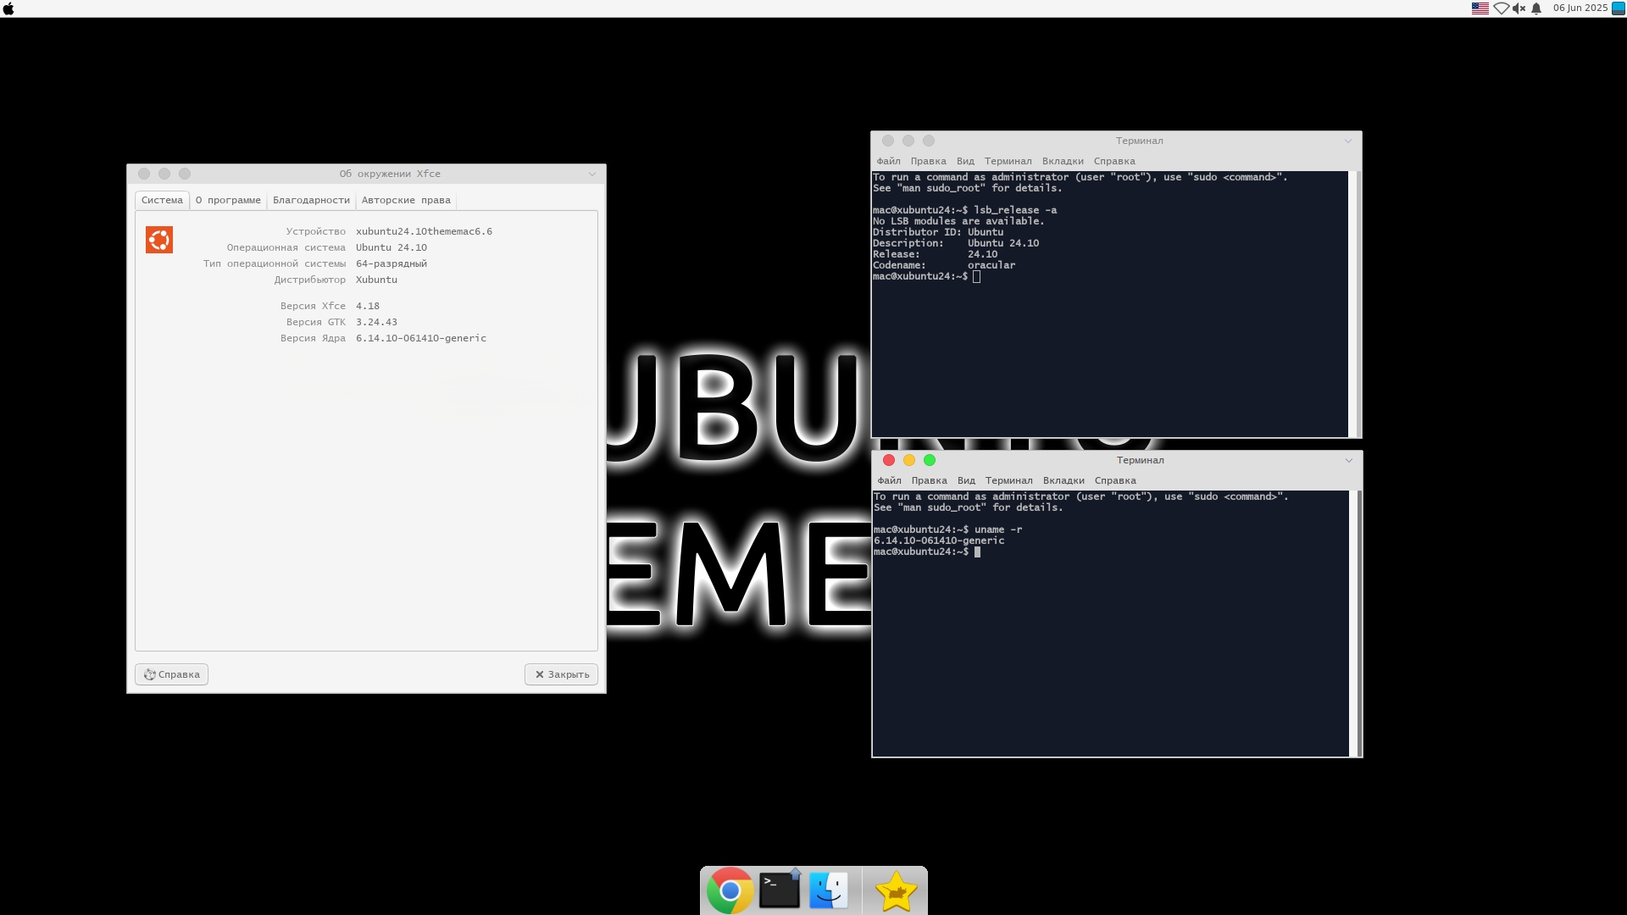Click the yellow star icon in the dock

[896, 891]
